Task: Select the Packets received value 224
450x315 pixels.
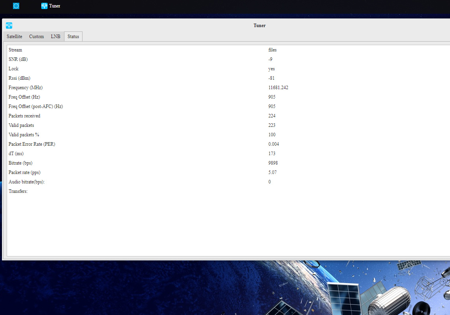Action: (x=272, y=116)
